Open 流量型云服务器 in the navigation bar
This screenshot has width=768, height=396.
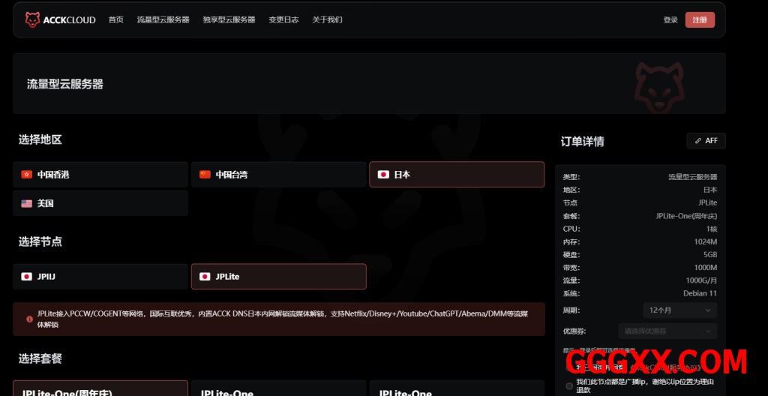[x=163, y=20]
